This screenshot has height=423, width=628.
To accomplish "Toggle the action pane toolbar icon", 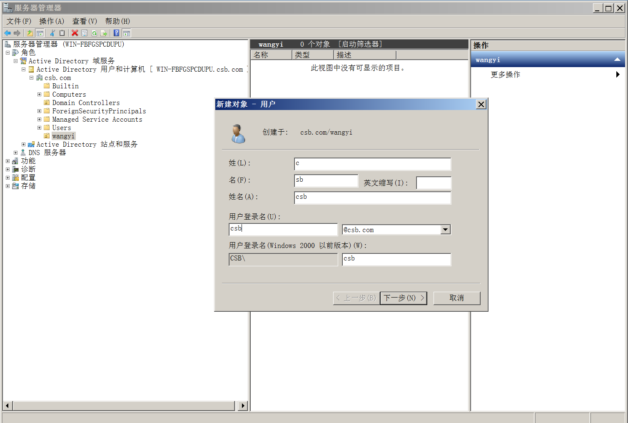I will (x=127, y=33).
